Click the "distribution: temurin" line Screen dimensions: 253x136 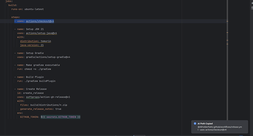point(36,41)
